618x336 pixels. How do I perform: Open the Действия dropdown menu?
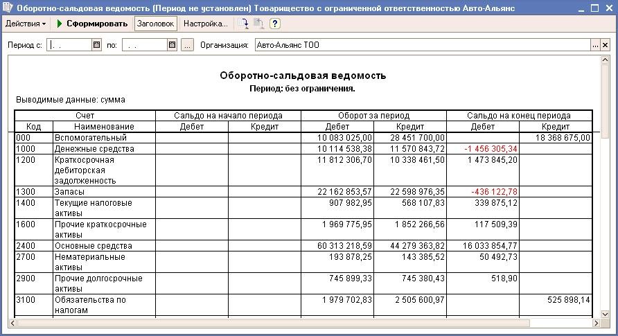click(x=26, y=24)
